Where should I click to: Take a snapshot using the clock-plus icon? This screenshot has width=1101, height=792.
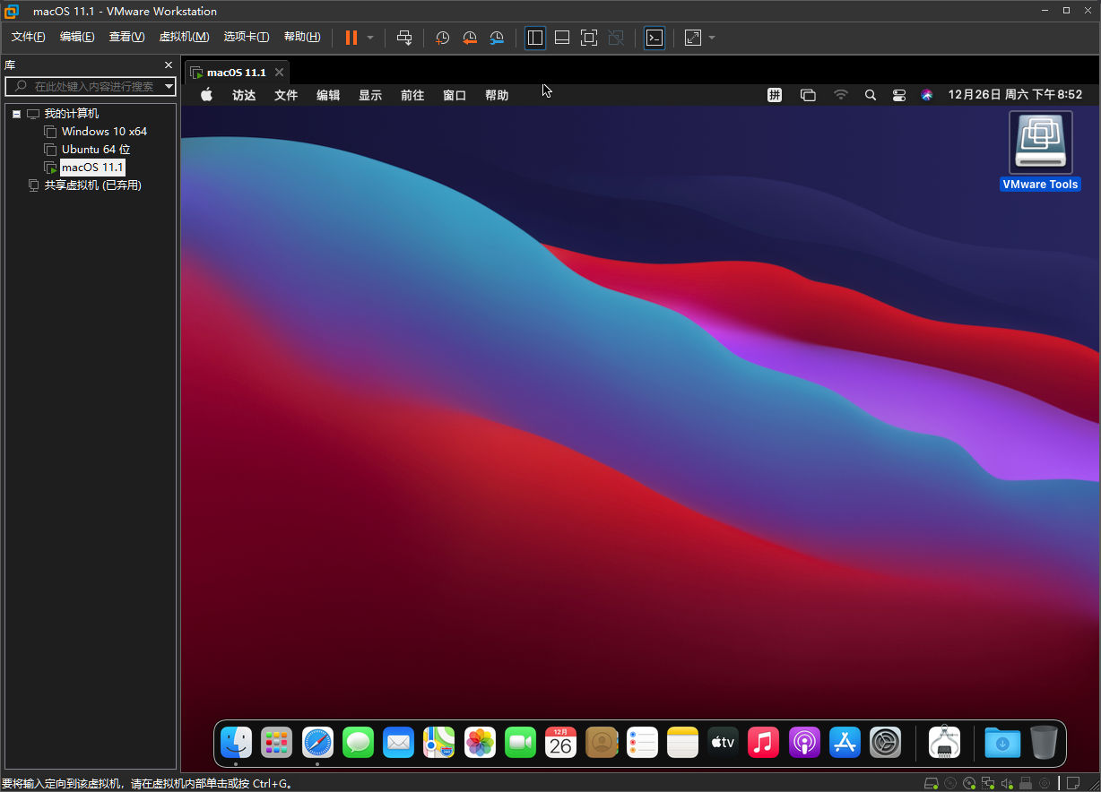click(x=442, y=38)
